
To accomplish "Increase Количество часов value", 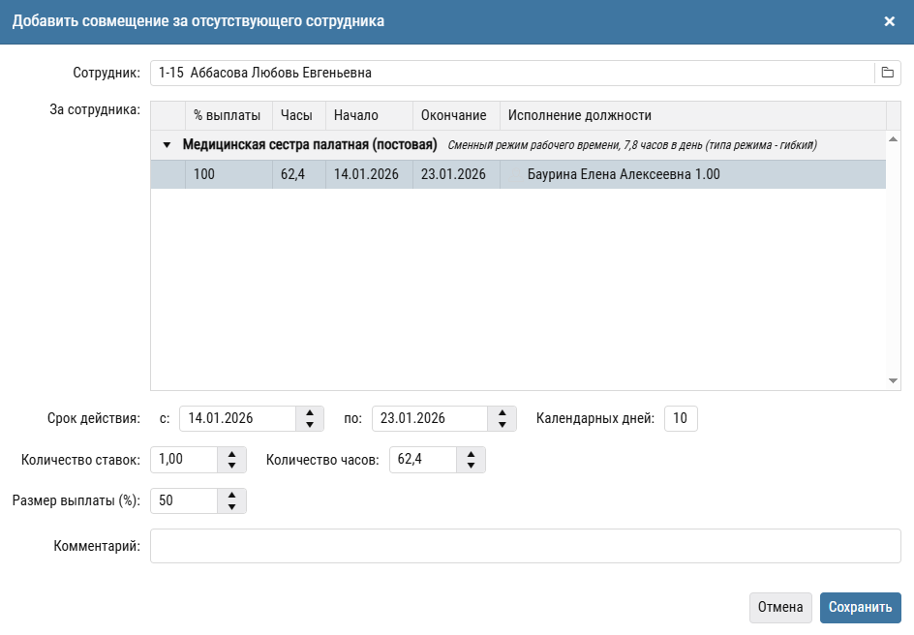I will tap(471, 453).
